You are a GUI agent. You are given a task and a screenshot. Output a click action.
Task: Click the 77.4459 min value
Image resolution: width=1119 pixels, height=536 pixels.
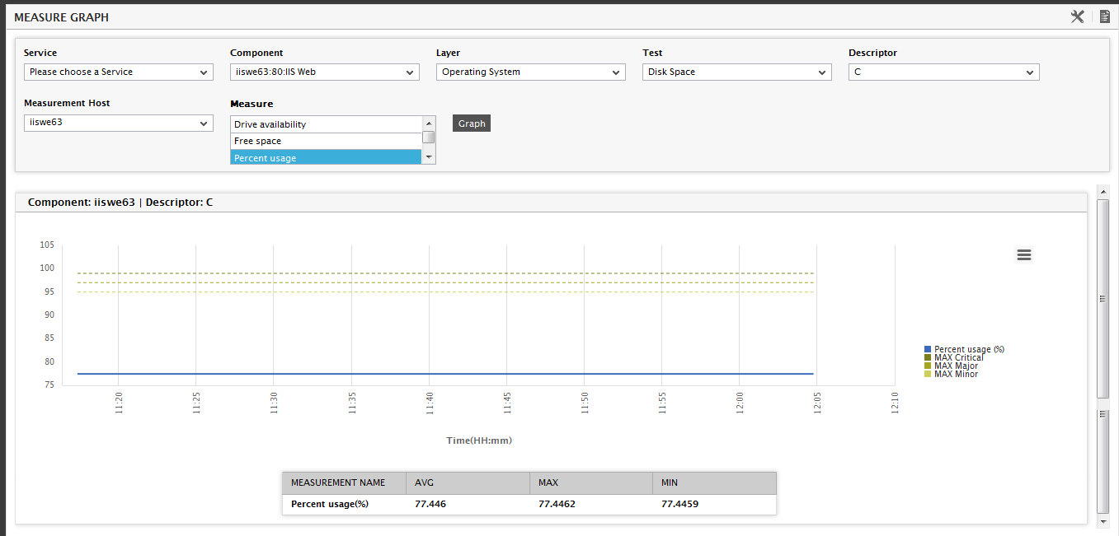tap(680, 504)
